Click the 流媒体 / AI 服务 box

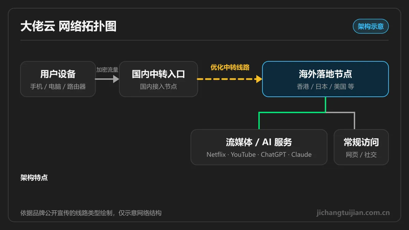click(x=259, y=147)
